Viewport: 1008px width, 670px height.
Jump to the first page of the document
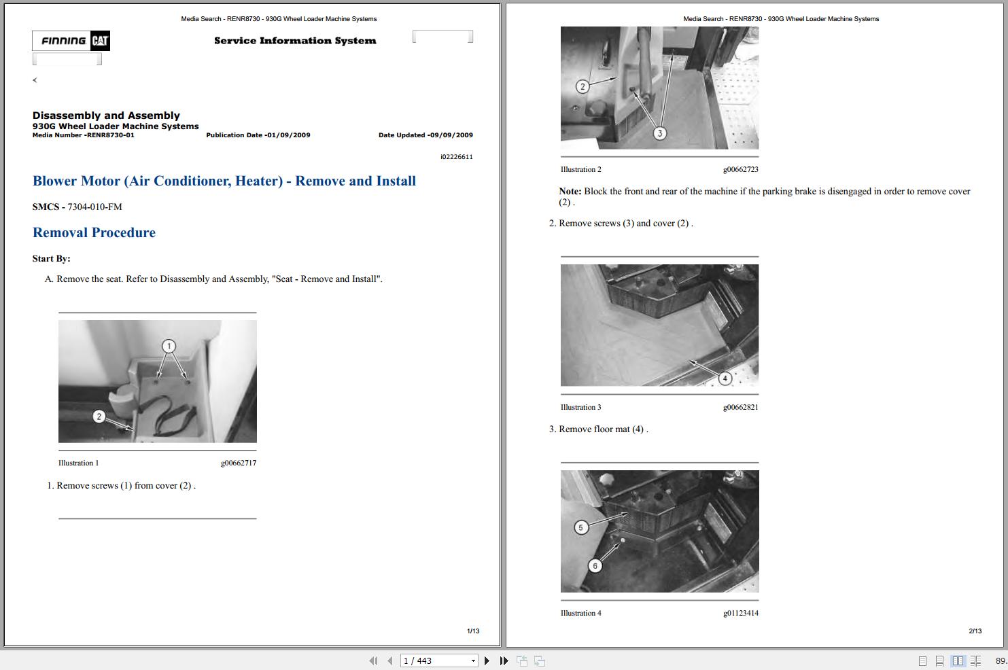373,660
